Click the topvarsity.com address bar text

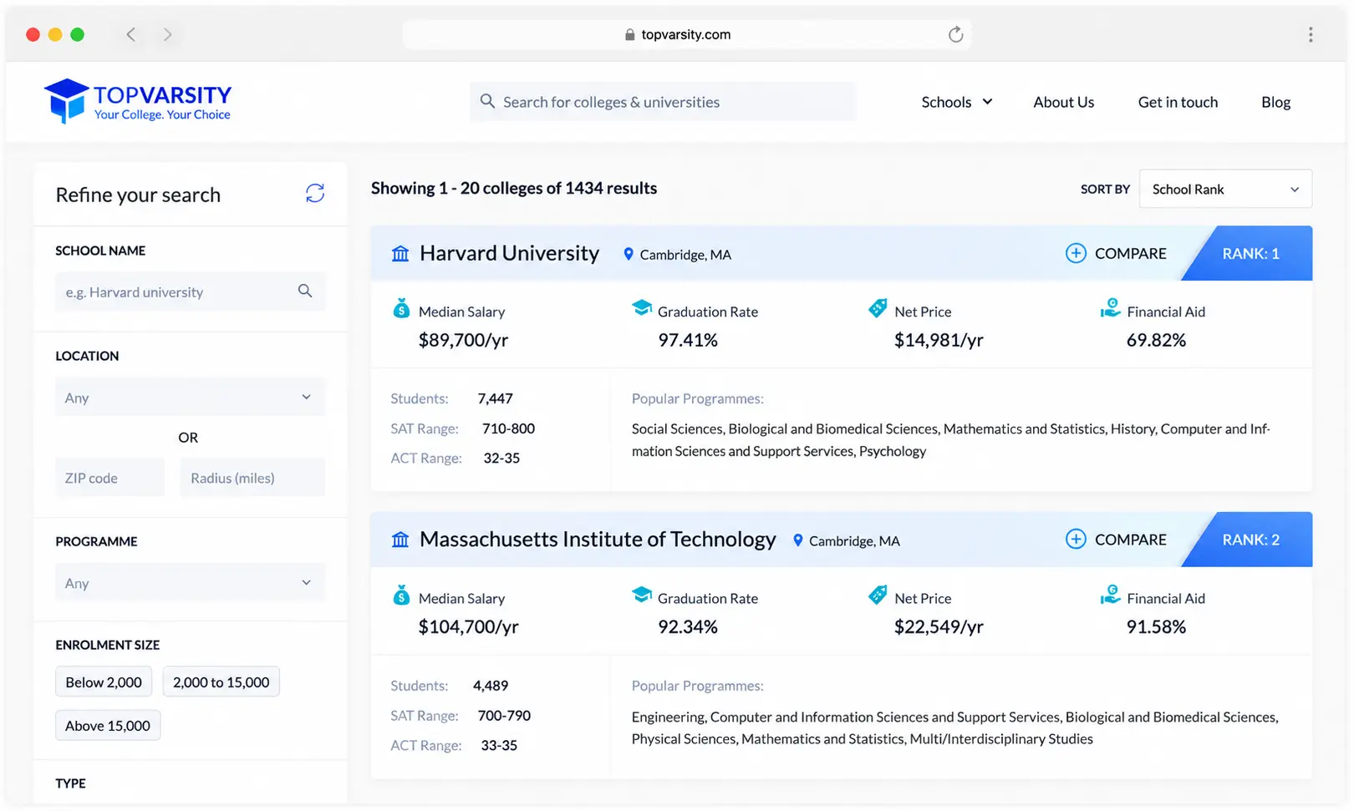click(x=685, y=34)
